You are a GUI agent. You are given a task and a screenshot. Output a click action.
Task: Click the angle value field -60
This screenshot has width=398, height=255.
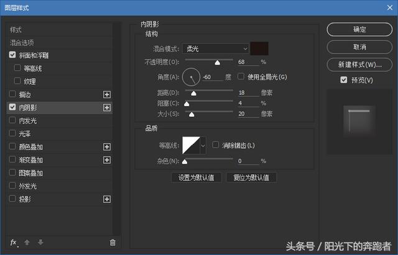click(213, 77)
